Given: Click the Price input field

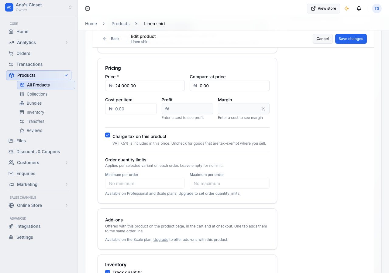Looking at the screenshot, I should point(145,86).
